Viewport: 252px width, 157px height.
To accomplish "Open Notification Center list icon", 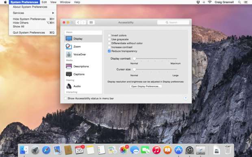I will coord(245,2).
